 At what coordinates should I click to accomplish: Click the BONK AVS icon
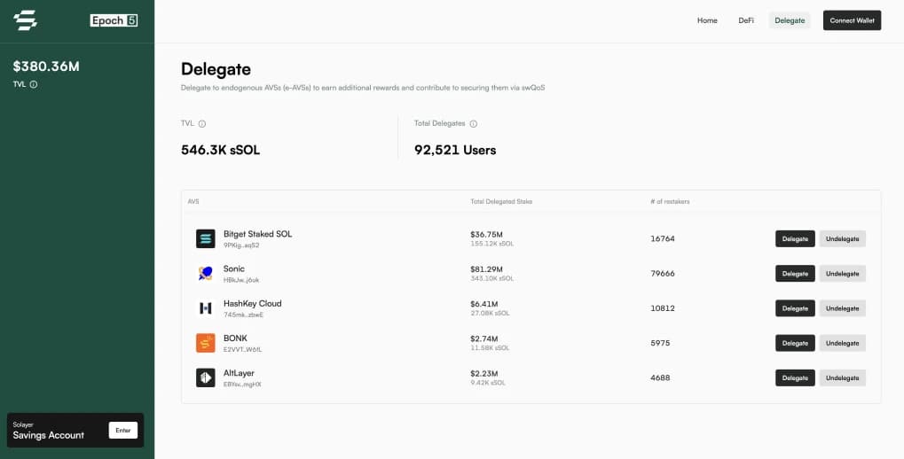206,343
